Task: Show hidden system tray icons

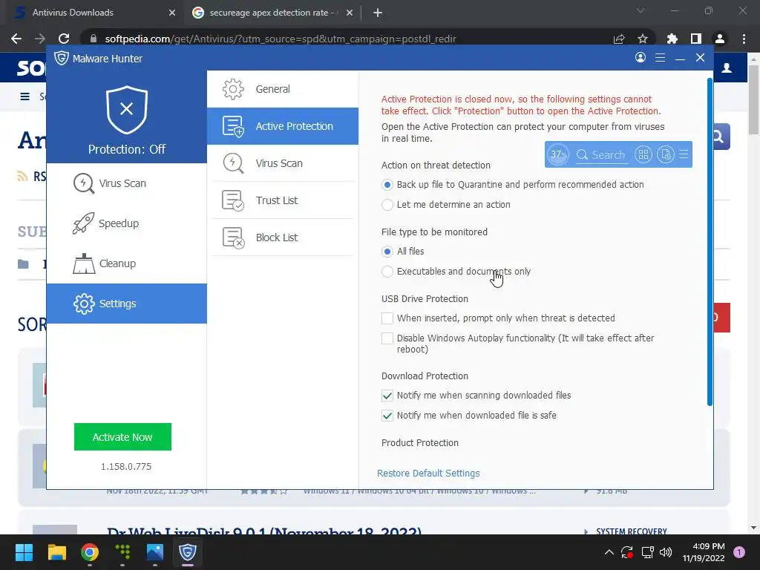Action: (x=609, y=552)
